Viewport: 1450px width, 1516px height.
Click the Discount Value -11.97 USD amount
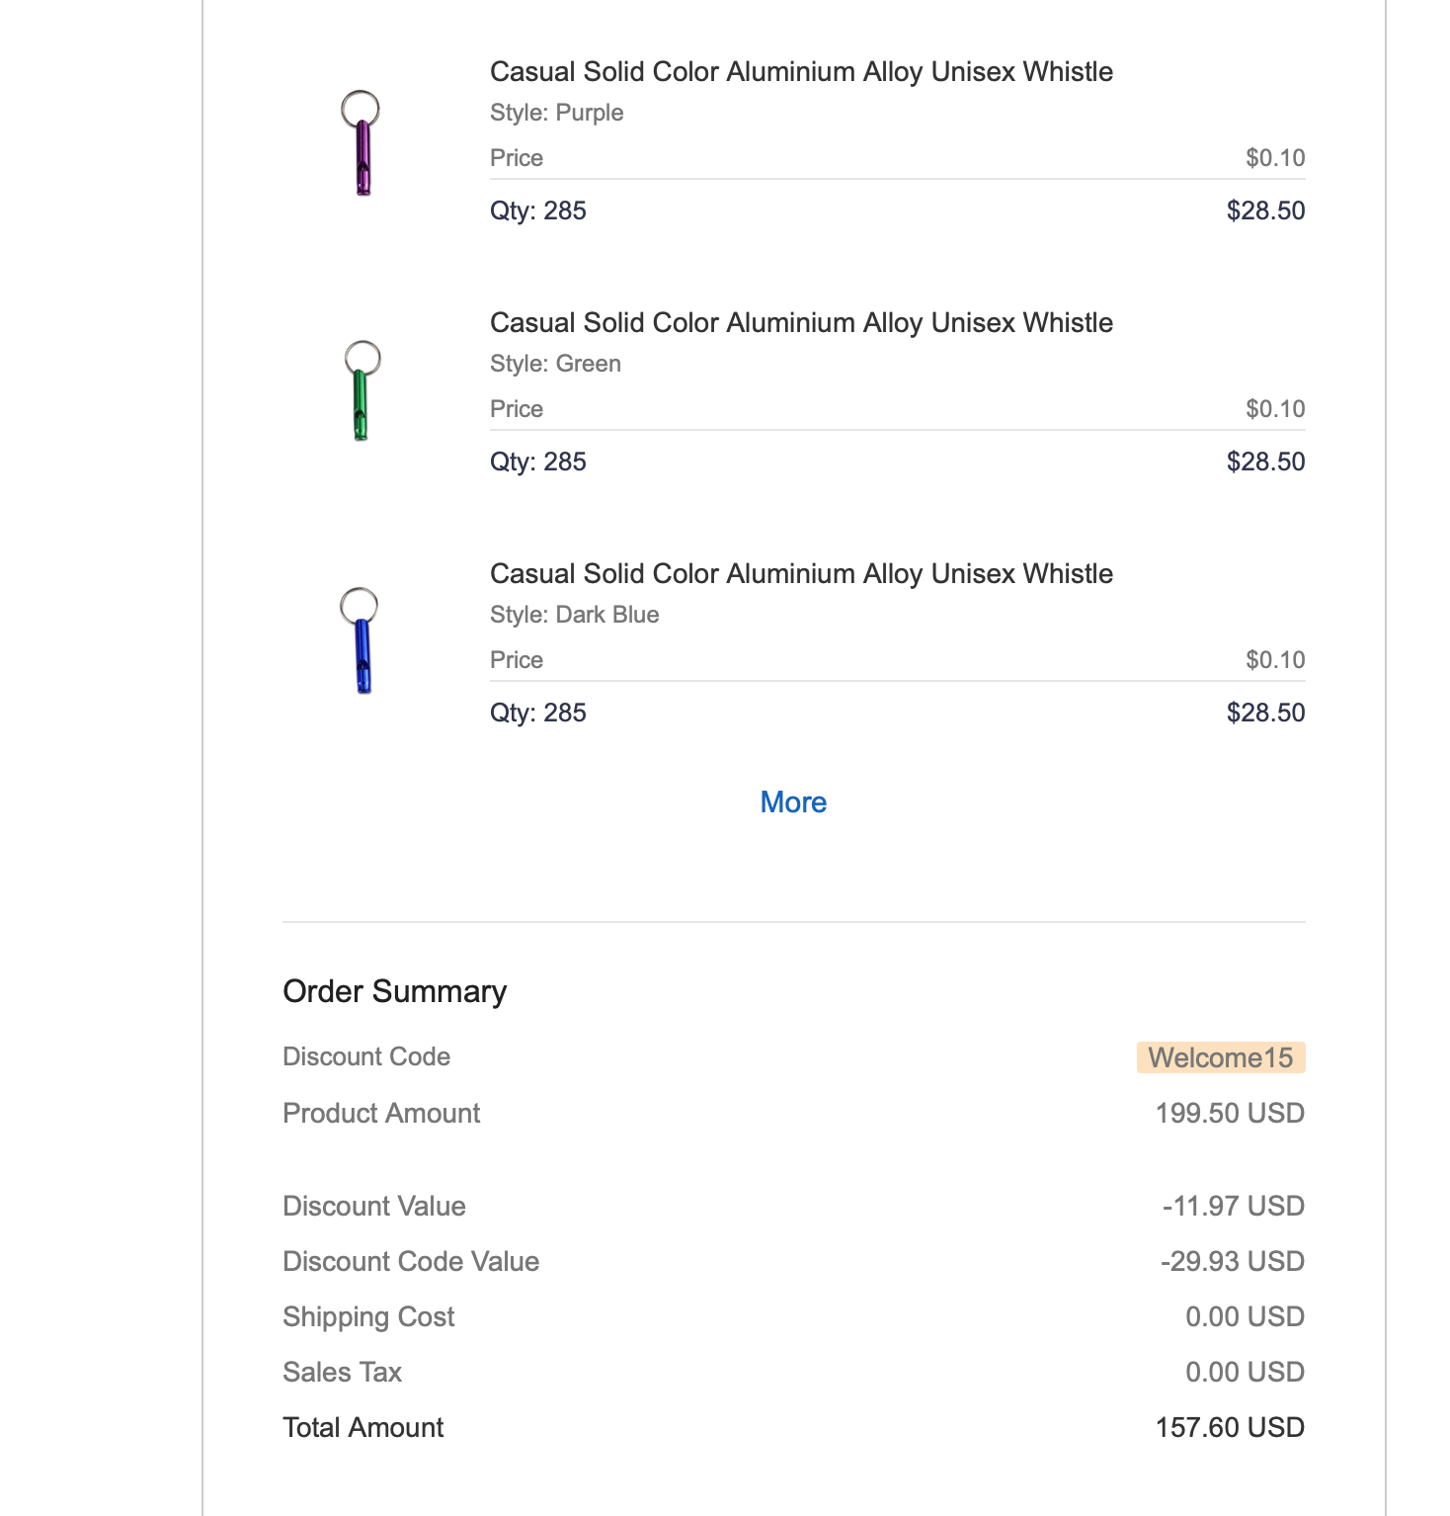pos(1233,1206)
